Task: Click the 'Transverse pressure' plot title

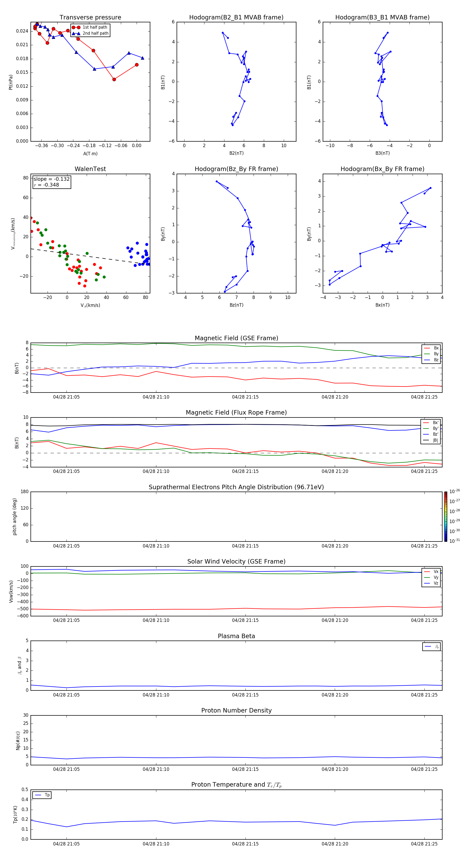Action: point(90,18)
